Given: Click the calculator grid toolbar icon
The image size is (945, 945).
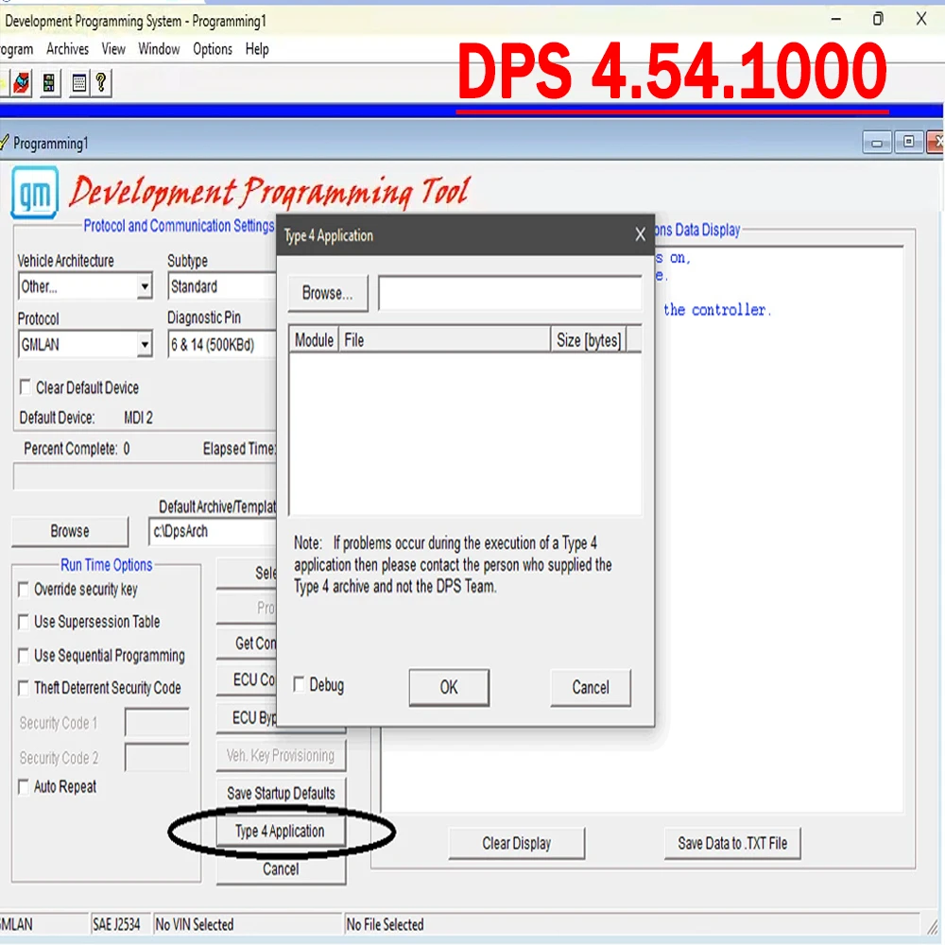Looking at the screenshot, I should coord(77,82).
